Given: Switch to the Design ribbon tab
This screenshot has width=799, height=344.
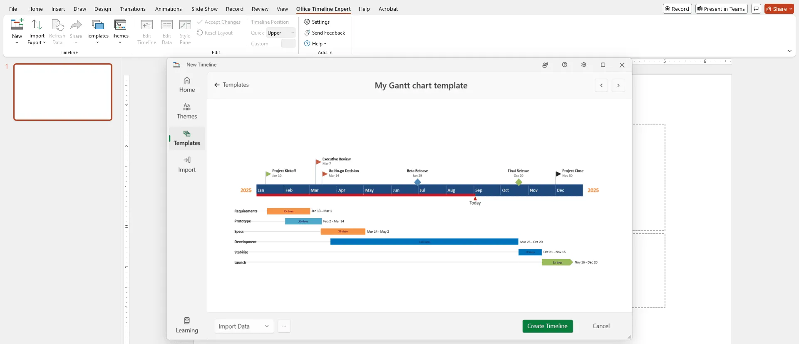Looking at the screenshot, I should coord(102,9).
